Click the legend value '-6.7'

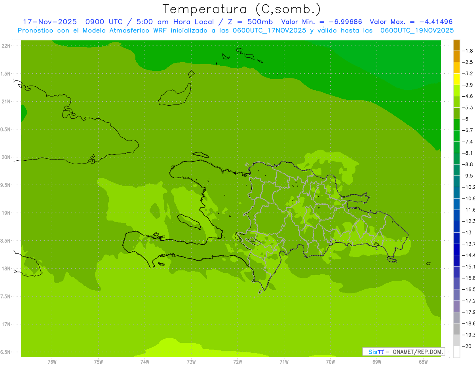pos(467,130)
